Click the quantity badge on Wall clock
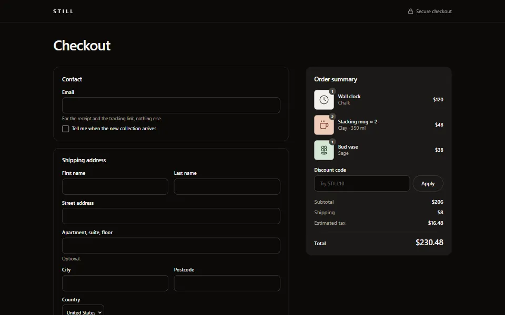The image size is (505, 315). pos(332,91)
